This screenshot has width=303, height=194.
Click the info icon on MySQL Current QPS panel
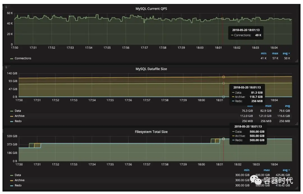[x=6, y=7]
